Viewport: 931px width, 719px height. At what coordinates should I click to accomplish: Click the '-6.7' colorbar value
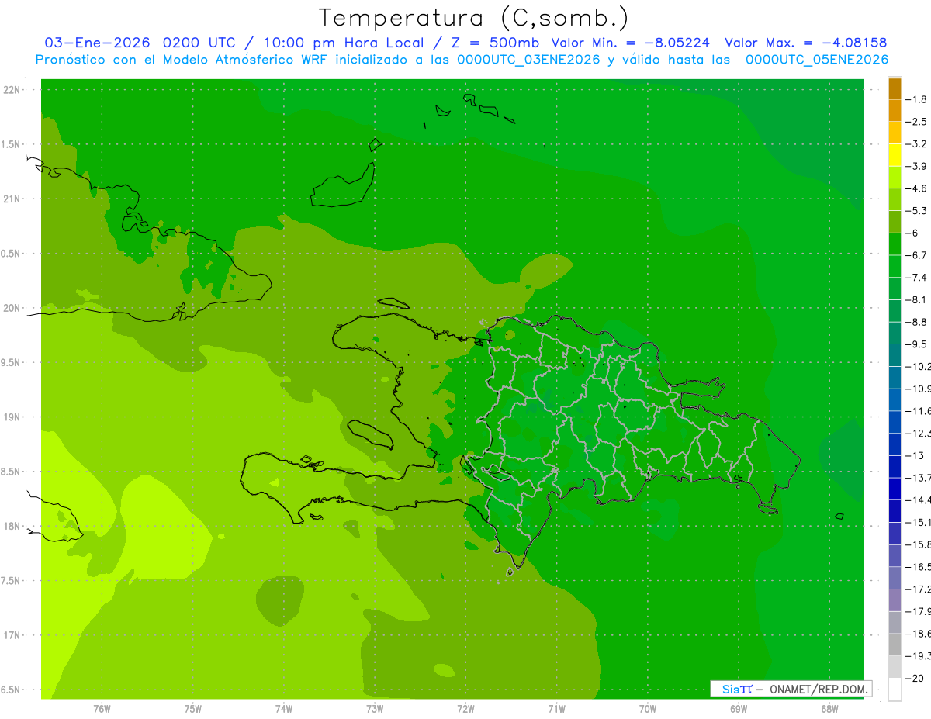tap(917, 255)
